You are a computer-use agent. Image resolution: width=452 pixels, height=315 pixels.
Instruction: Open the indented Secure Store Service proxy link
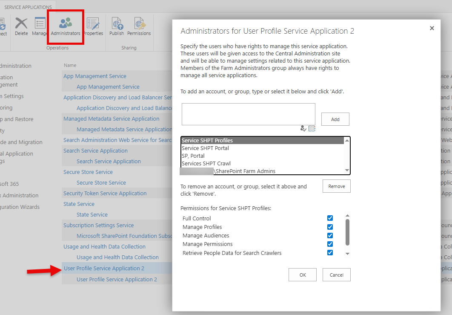pos(101,183)
